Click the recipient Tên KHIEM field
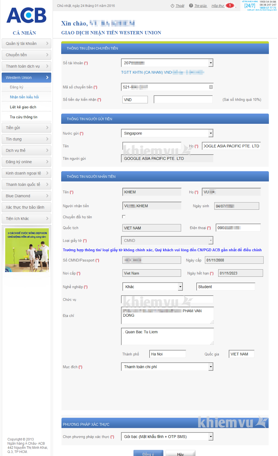278x456 pixels. [x=152, y=192]
